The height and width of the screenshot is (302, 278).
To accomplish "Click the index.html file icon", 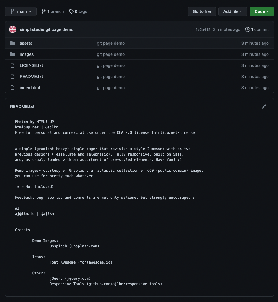I will 13,88.
